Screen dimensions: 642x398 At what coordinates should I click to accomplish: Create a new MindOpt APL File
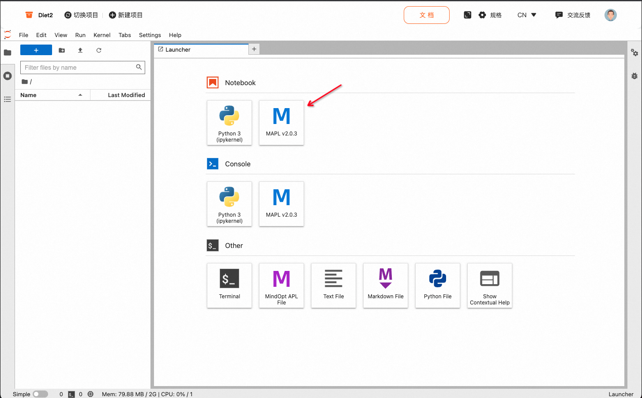(282, 285)
